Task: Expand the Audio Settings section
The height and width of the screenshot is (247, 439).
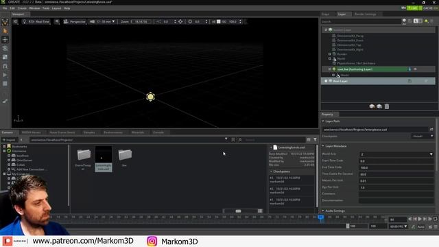Action: click(323, 211)
